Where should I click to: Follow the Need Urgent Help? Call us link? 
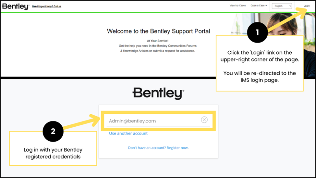point(46,6)
